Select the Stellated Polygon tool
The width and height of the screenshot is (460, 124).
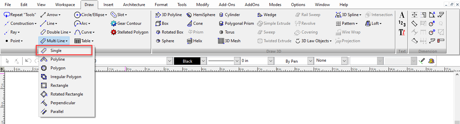click(x=130, y=32)
